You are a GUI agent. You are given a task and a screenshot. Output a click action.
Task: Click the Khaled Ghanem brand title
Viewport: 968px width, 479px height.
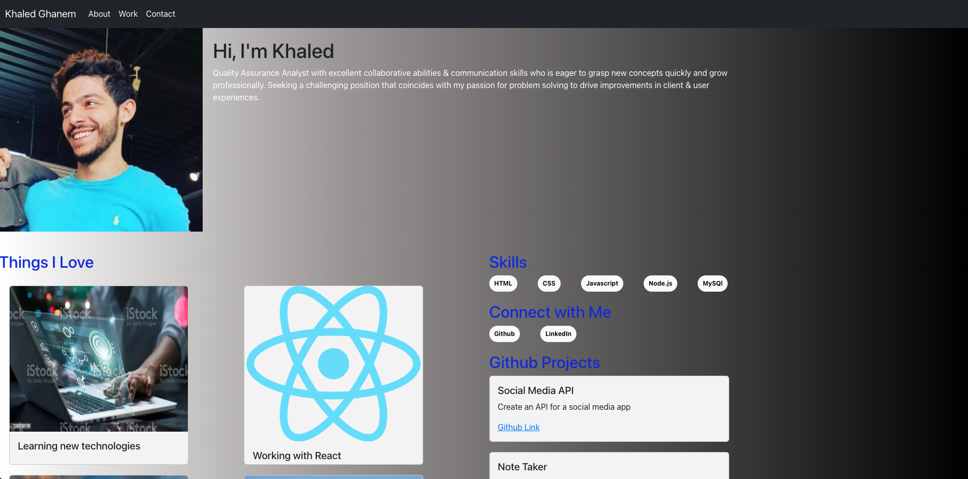coord(40,14)
